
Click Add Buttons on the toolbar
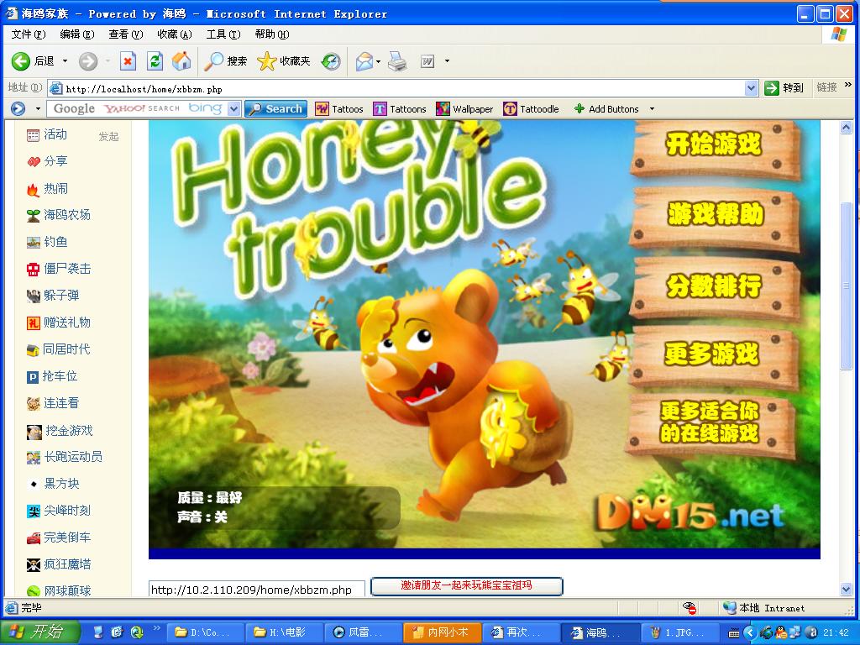[x=606, y=109]
